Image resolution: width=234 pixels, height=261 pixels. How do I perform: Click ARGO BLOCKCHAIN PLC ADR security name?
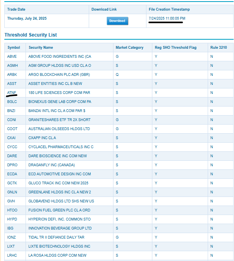tap(59, 74)
